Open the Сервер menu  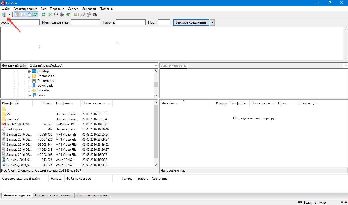click(73, 9)
